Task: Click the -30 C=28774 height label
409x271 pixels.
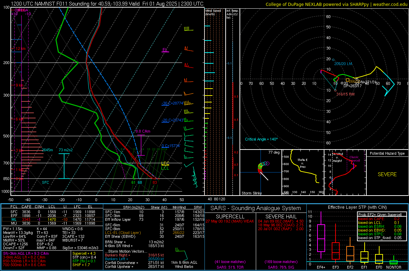Action: click(x=172, y=103)
